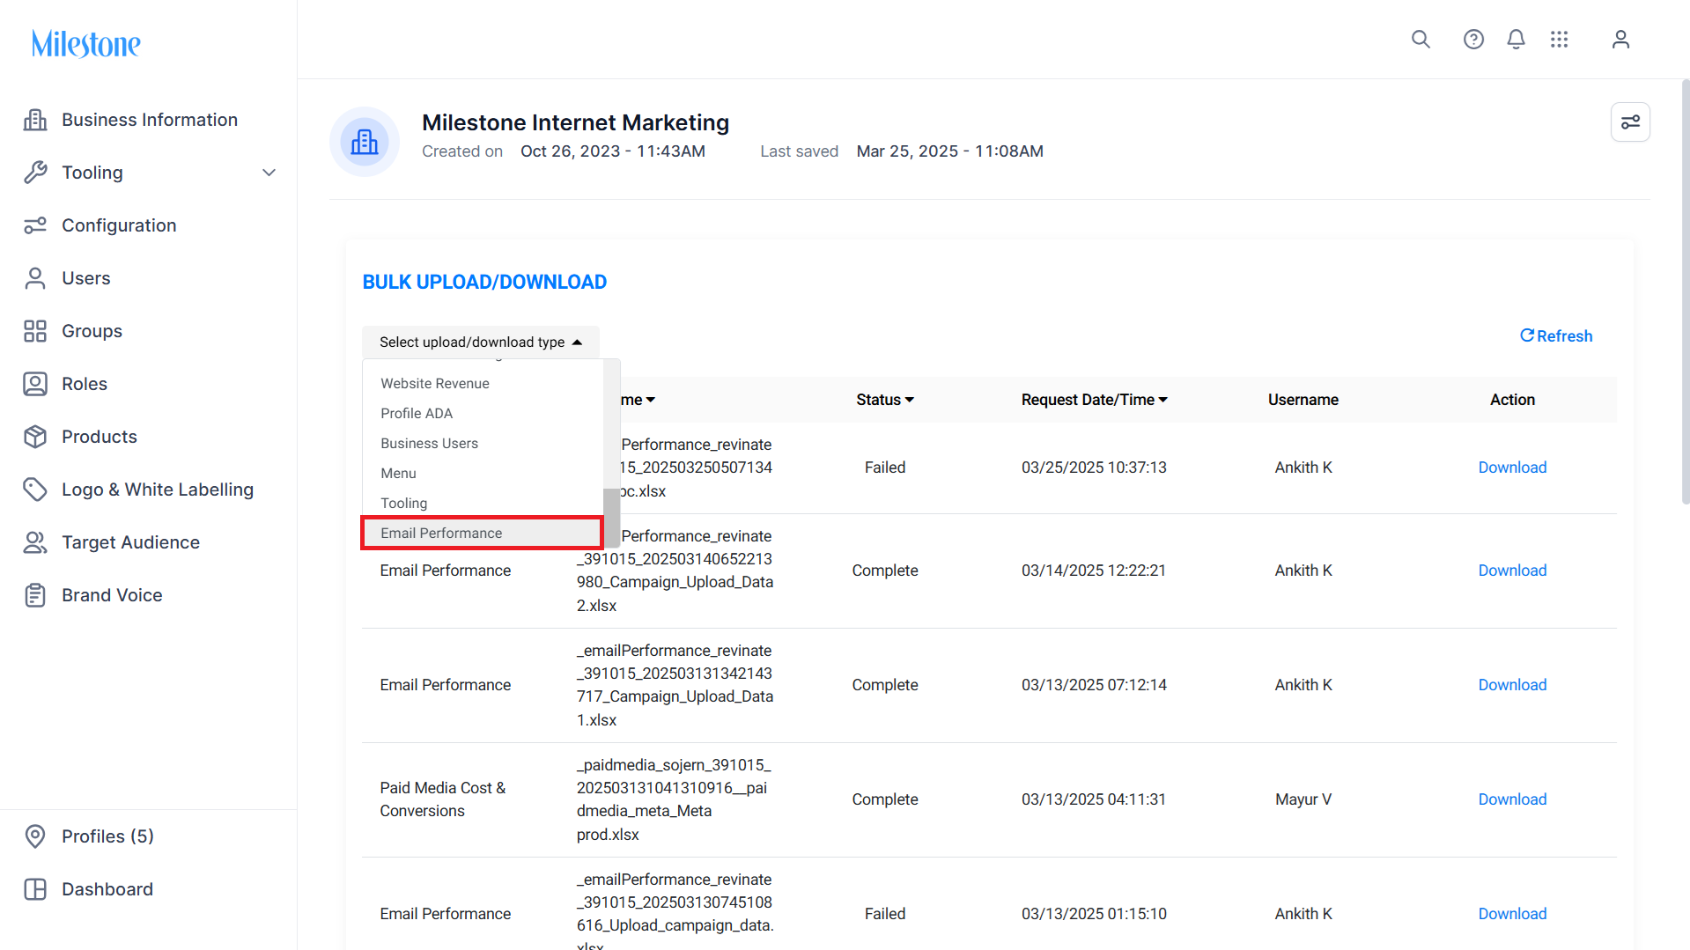Select Email Performance option in dropdown

coord(483,533)
